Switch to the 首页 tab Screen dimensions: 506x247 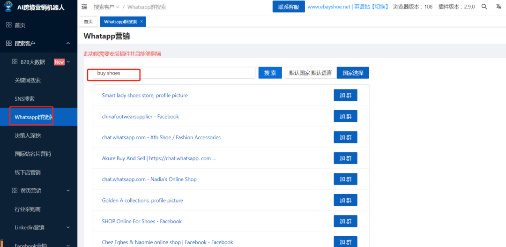click(x=88, y=22)
